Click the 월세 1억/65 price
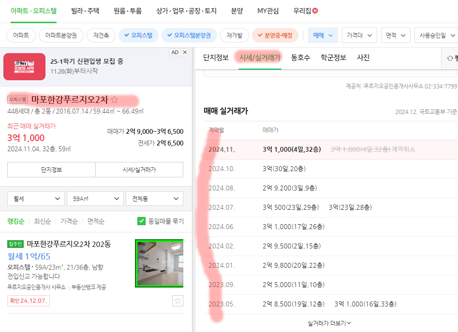 (x=29, y=257)
